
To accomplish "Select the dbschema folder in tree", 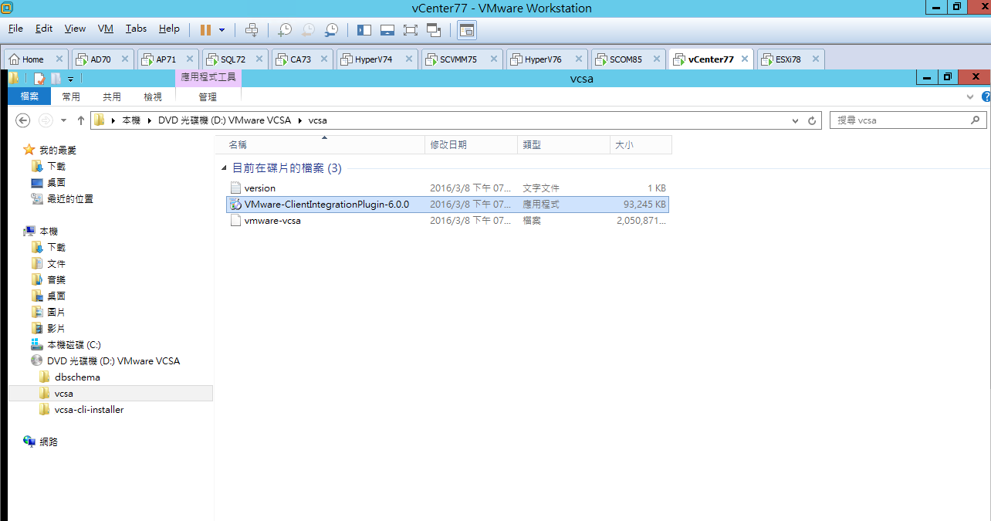I will tap(77, 377).
